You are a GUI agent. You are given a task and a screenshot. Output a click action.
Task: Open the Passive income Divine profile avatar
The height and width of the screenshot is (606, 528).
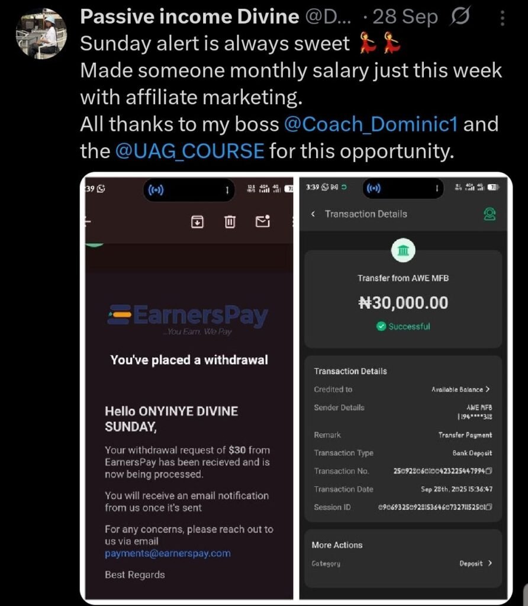click(x=40, y=33)
